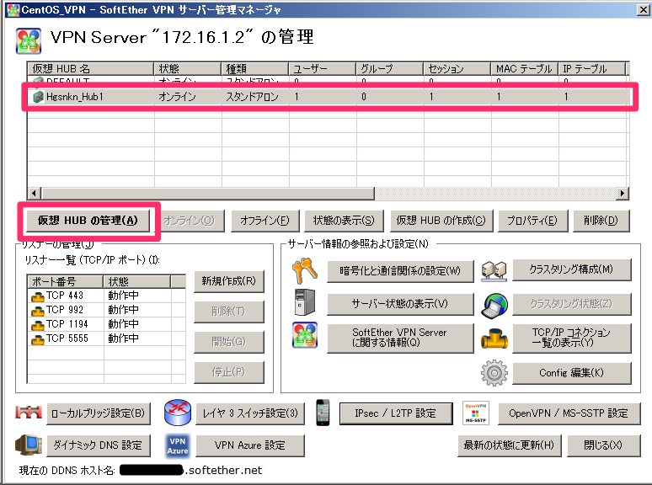Click the MAC テーブル column header
The width and height of the screenshot is (652, 485).
524,68
